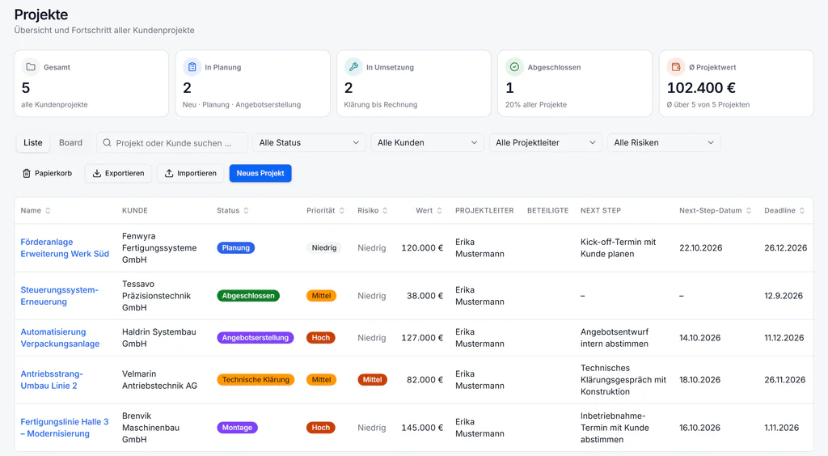Create a project with Neues Projekt
This screenshot has height=456, width=828.
[260, 173]
